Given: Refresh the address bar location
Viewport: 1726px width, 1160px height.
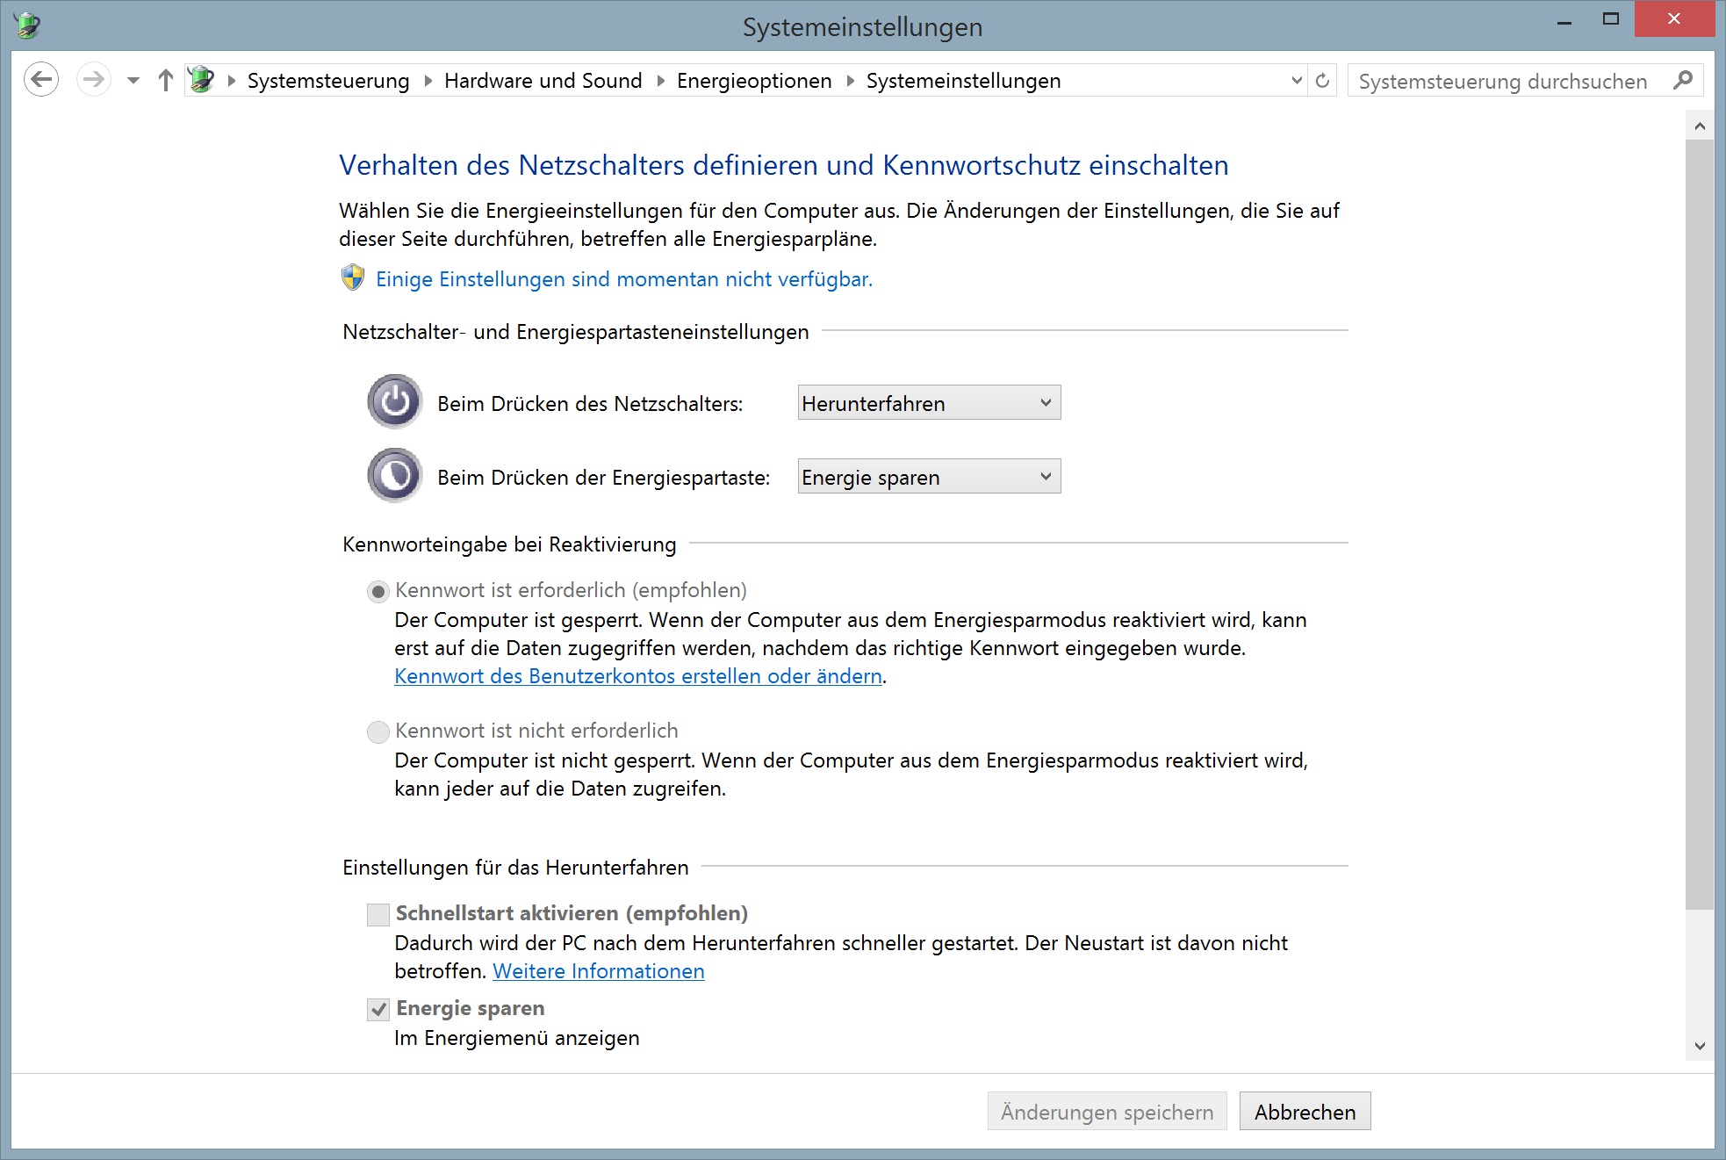Looking at the screenshot, I should pyautogui.click(x=1322, y=81).
